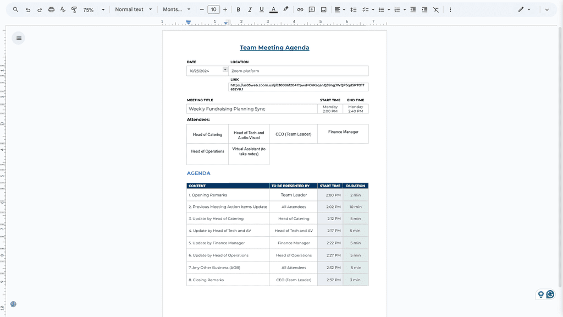Click the Virtual Assistant attendee cell
Screen dimensions: 563x317
pyautogui.click(x=249, y=154)
